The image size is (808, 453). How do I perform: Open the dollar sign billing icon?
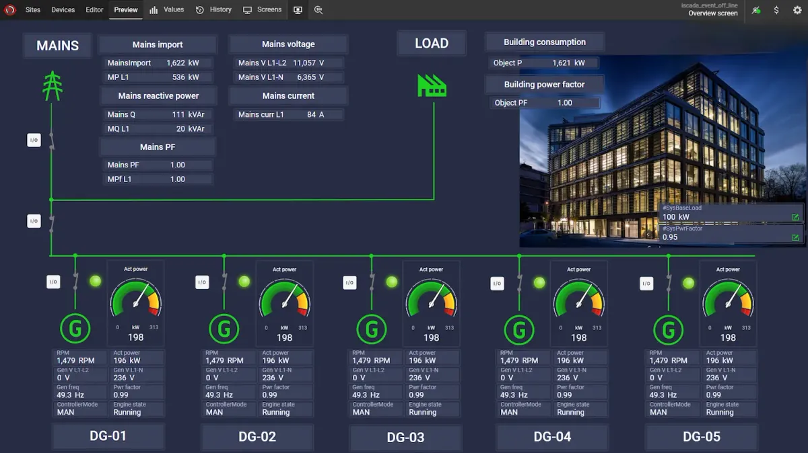[776, 10]
